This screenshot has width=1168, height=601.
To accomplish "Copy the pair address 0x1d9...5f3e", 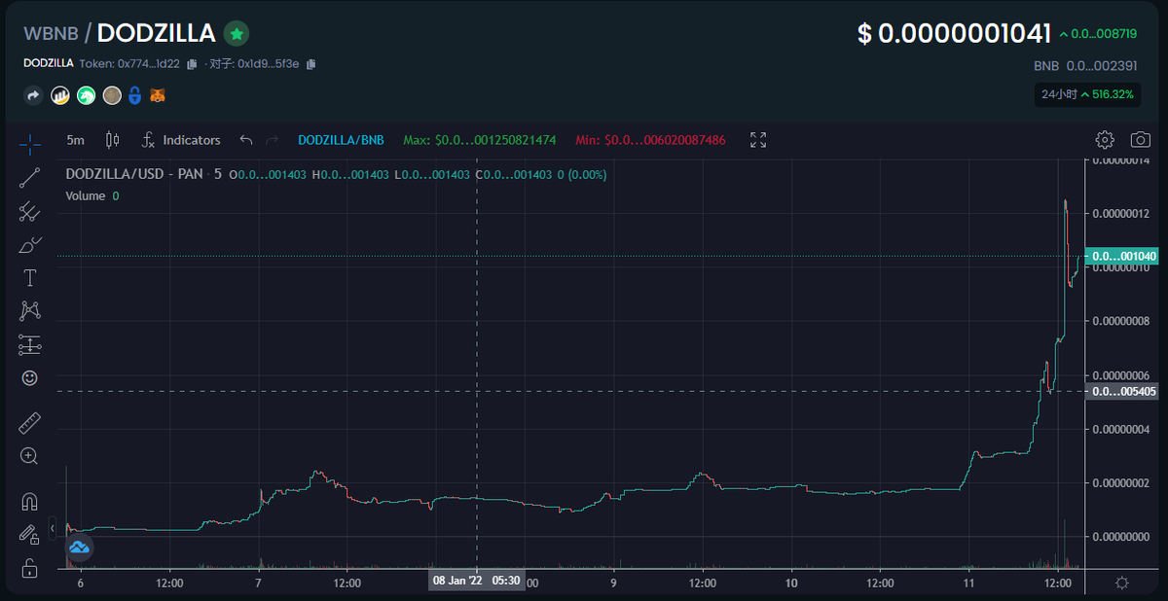I will point(311,64).
